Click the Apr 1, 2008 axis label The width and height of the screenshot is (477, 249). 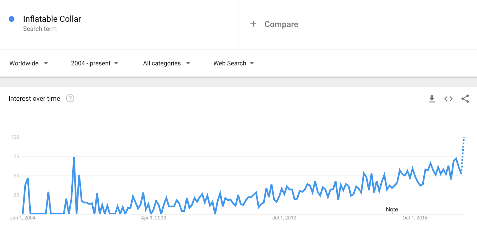point(154,218)
